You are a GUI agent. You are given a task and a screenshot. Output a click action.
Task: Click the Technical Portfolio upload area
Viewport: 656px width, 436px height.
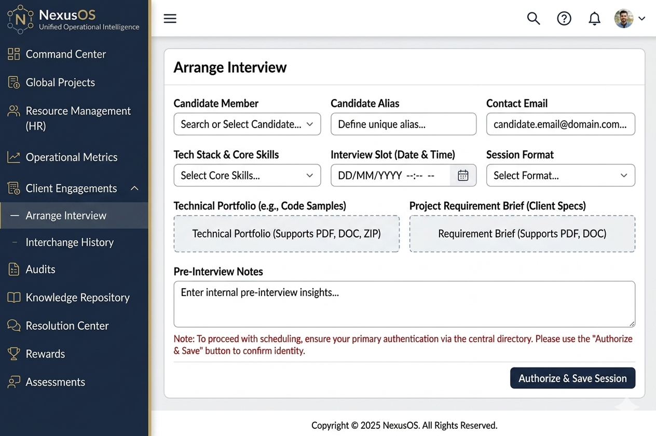[286, 234]
